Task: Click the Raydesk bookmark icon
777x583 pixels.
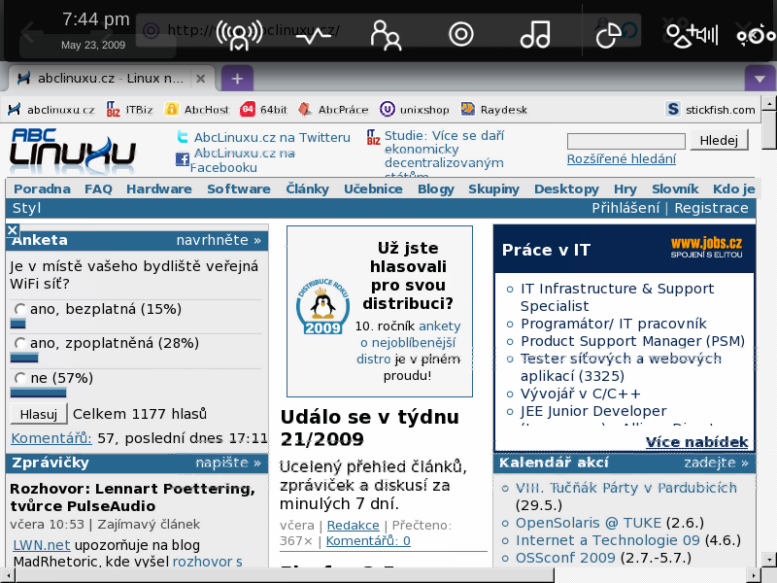Action: (x=467, y=109)
